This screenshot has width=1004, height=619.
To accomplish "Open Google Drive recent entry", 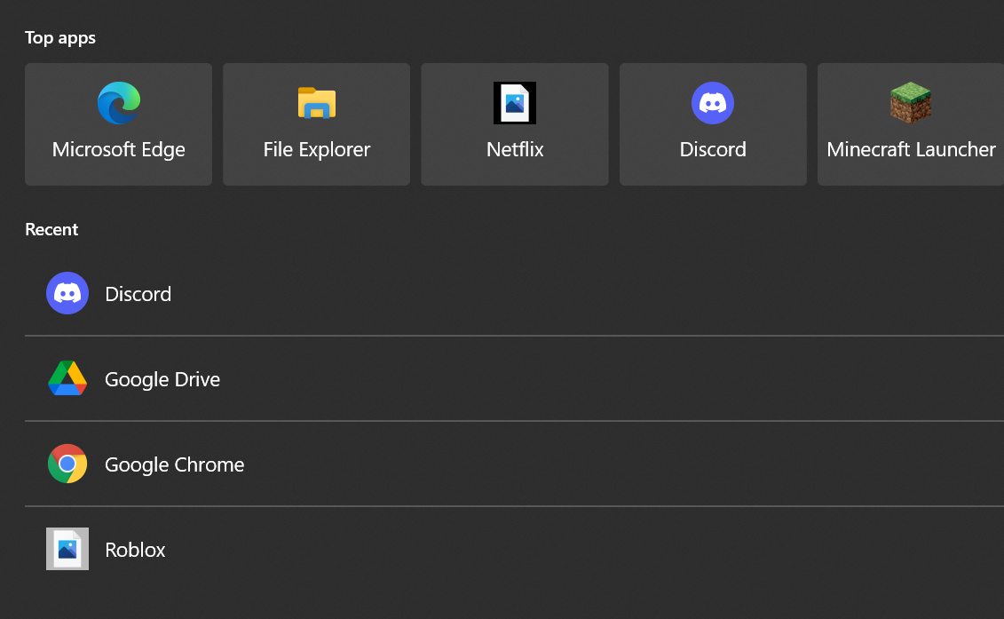I will coord(162,378).
